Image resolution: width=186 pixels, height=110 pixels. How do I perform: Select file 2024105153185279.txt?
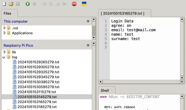click(37, 107)
